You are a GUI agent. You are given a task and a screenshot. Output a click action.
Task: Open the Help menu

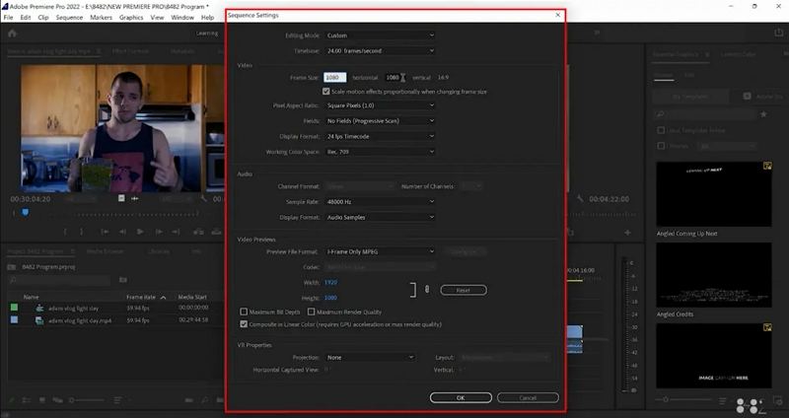point(207,18)
